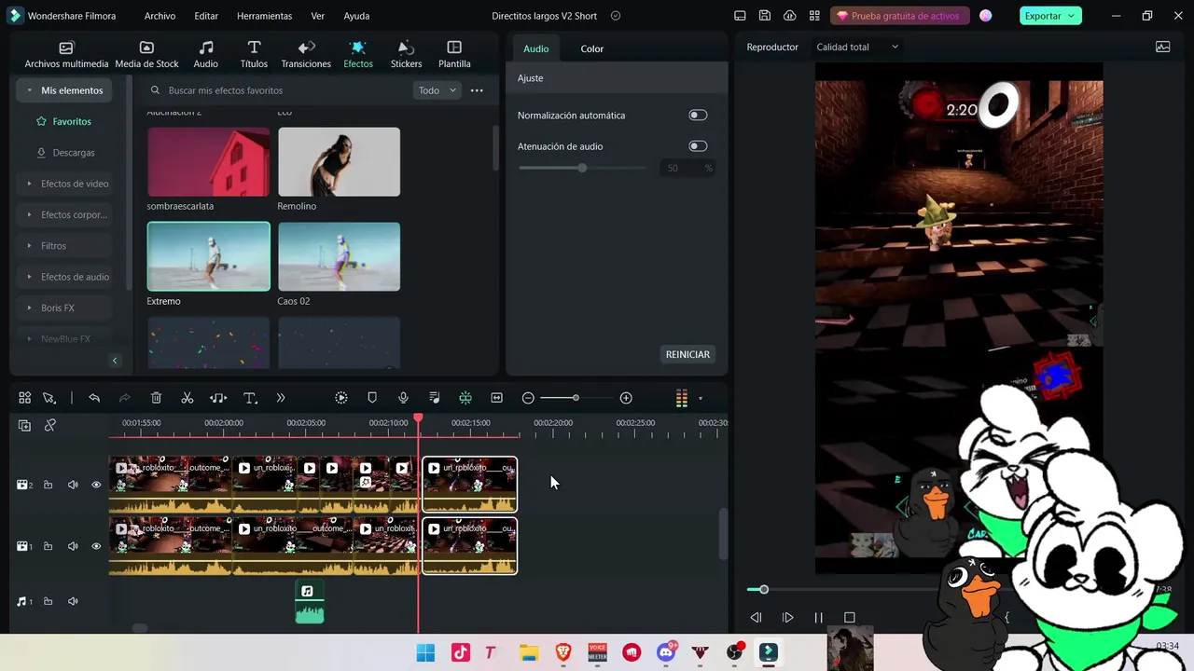This screenshot has height=671, width=1194.
Task: Click the microphone voiceover icon
Action: click(x=403, y=398)
